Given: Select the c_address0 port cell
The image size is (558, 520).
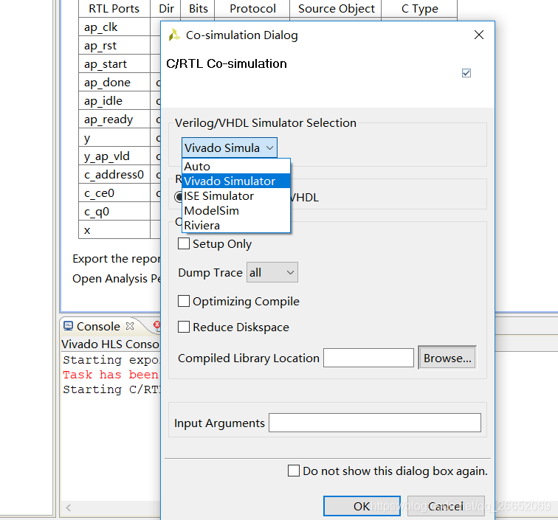Looking at the screenshot, I should [114, 175].
